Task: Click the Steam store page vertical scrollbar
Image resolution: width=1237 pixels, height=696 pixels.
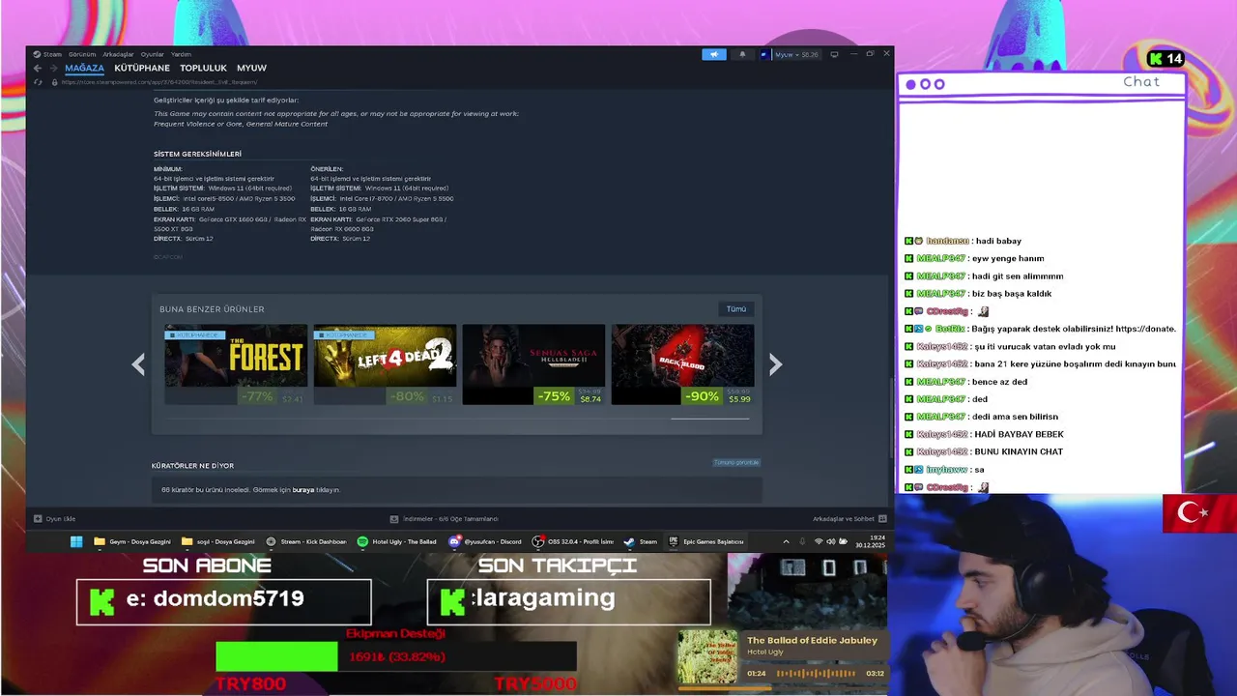Action: tap(890, 416)
